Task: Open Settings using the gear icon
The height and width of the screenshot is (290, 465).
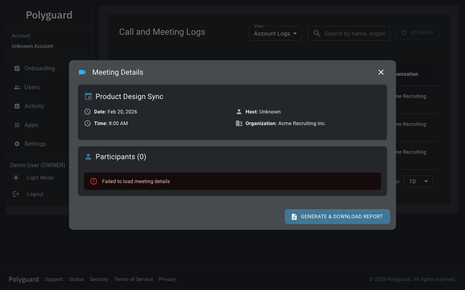Action: 17,144
